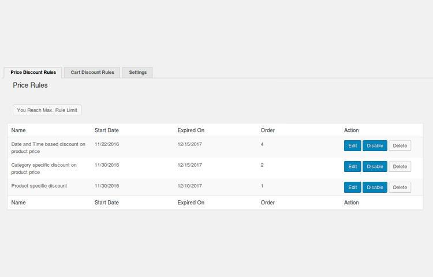Select 'Category specific discount on product price' name
This screenshot has height=277, width=433.
click(x=44, y=169)
